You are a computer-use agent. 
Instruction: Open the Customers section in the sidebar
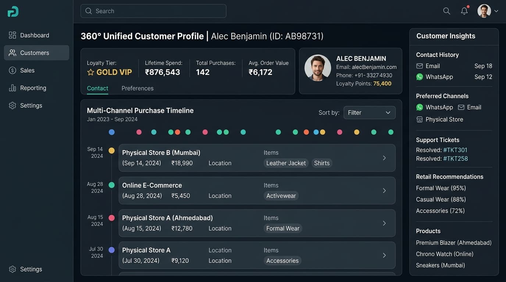[36, 53]
